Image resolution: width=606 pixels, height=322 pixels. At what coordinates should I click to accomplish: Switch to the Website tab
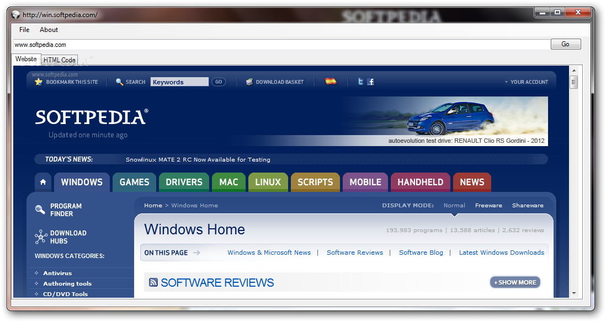[x=26, y=59]
